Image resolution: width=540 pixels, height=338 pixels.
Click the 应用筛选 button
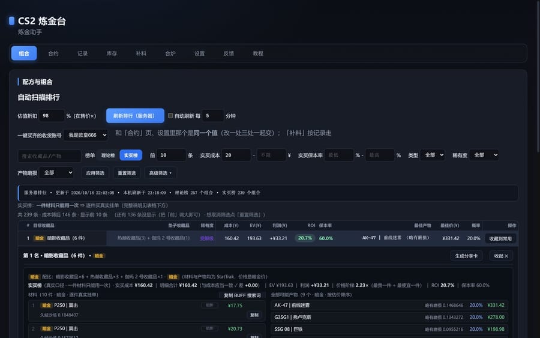95,173
